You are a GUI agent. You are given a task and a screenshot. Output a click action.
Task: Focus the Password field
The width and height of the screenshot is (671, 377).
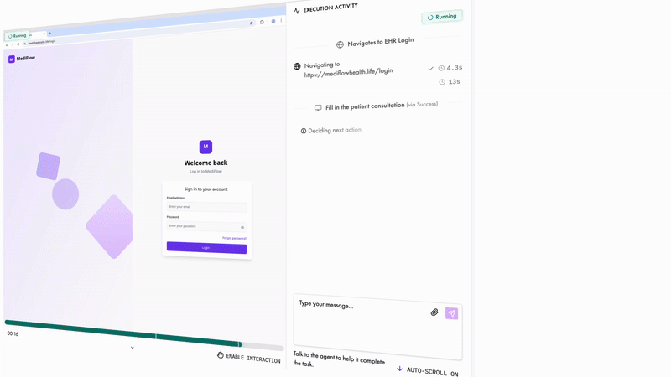point(206,226)
